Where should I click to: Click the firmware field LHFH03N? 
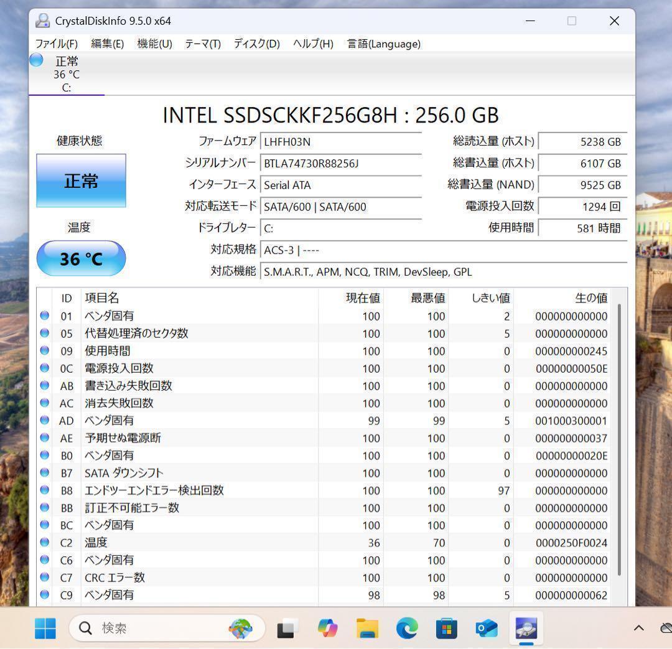[x=341, y=142]
